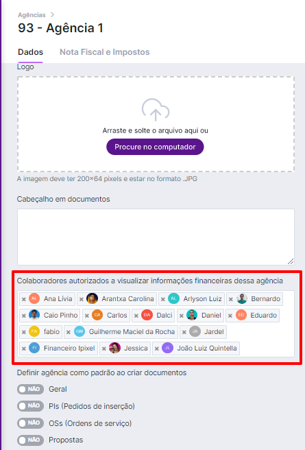Remove Ana Lívia from authorized collaborators
Screen dimensions: 305x450
pyautogui.click(x=24, y=299)
